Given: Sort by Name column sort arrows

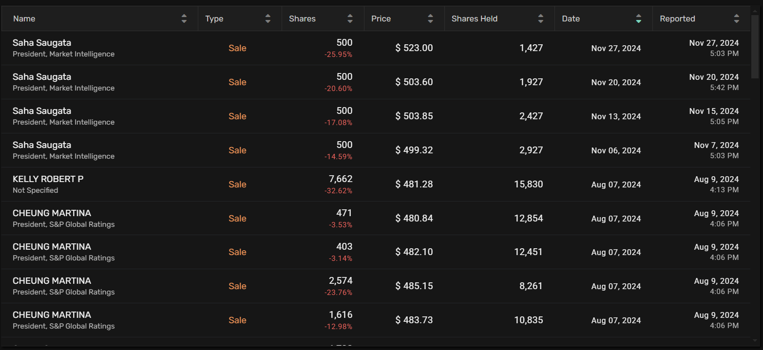Looking at the screenshot, I should coord(184,18).
